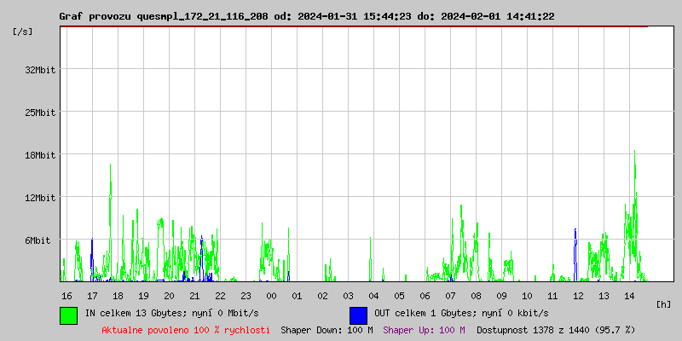Image resolution: width=682 pixels, height=341 pixels.
Task: Select the 25Mbit y-axis label
Action: tap(40, 113)
